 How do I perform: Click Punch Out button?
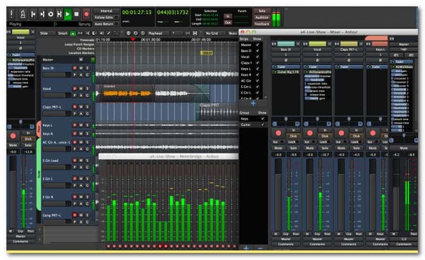click(x=228, y=22)
